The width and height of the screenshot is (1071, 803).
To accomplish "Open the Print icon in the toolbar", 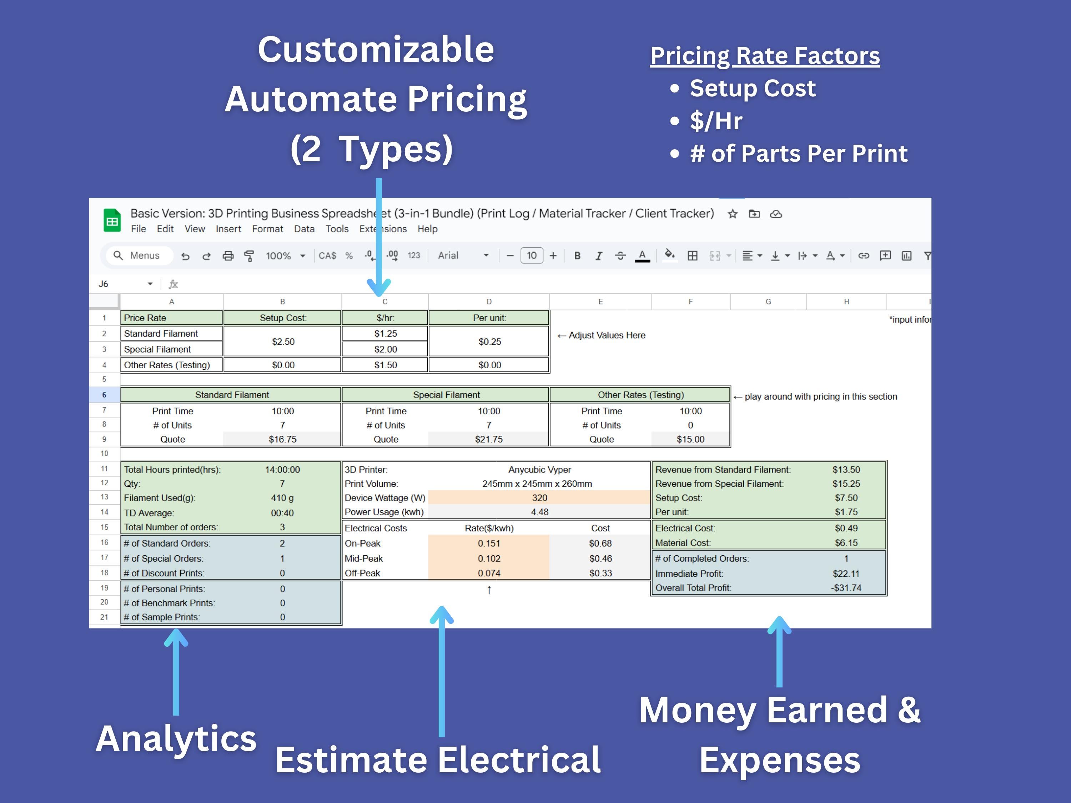I will coord(227,256).
